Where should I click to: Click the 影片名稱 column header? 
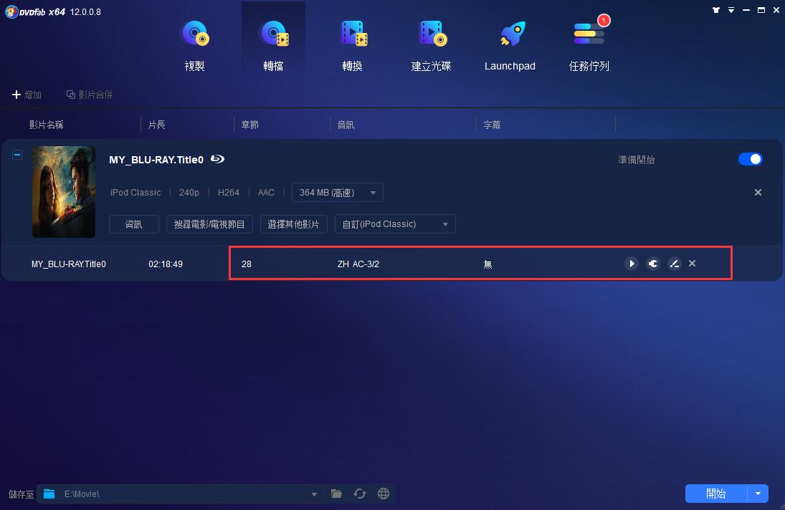(46, 125)
